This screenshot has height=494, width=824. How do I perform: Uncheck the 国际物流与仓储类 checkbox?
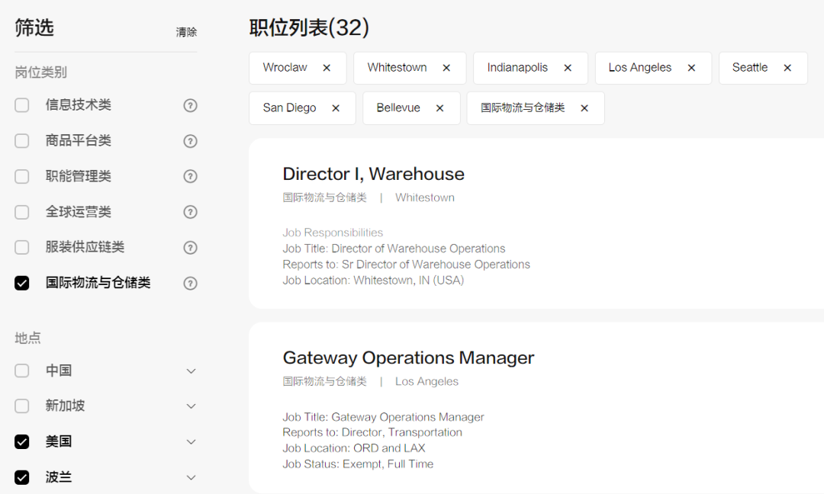[x=22, y=284]
